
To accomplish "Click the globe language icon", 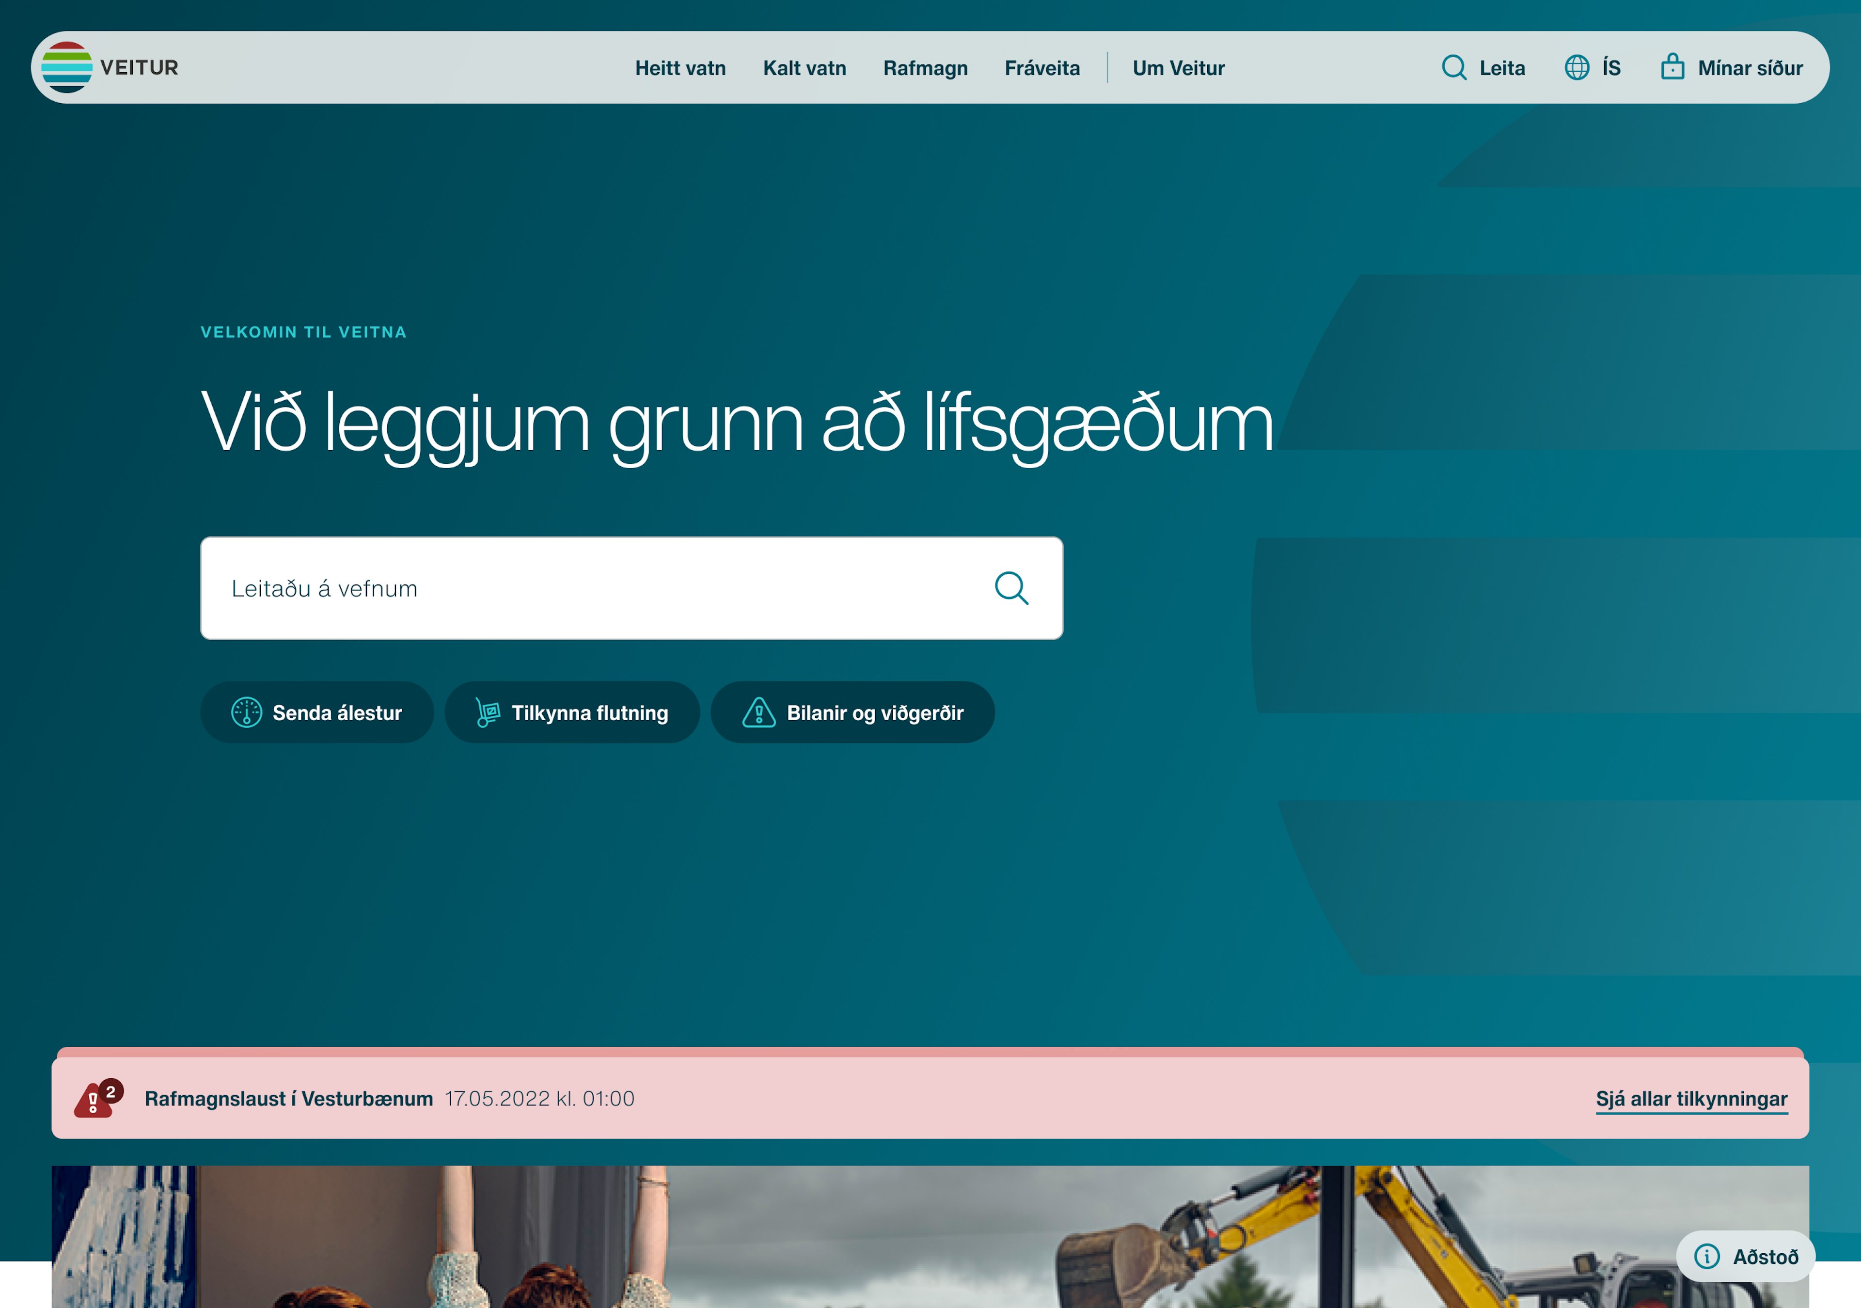I will click(x=1577, y=67).
